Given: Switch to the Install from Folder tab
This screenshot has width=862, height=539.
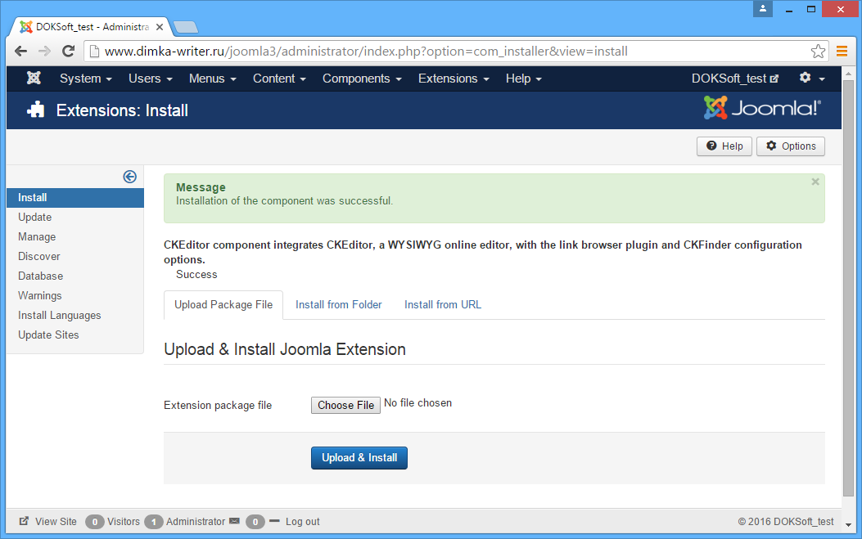Looking at the screenshot, I should 338,304.
